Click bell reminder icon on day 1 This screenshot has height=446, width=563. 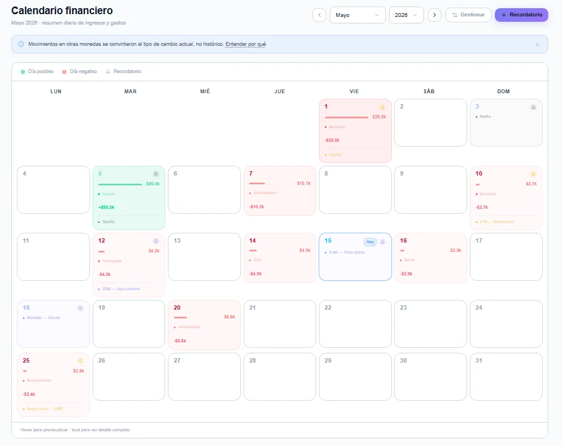pyautogui.click(x=383, y=107)
